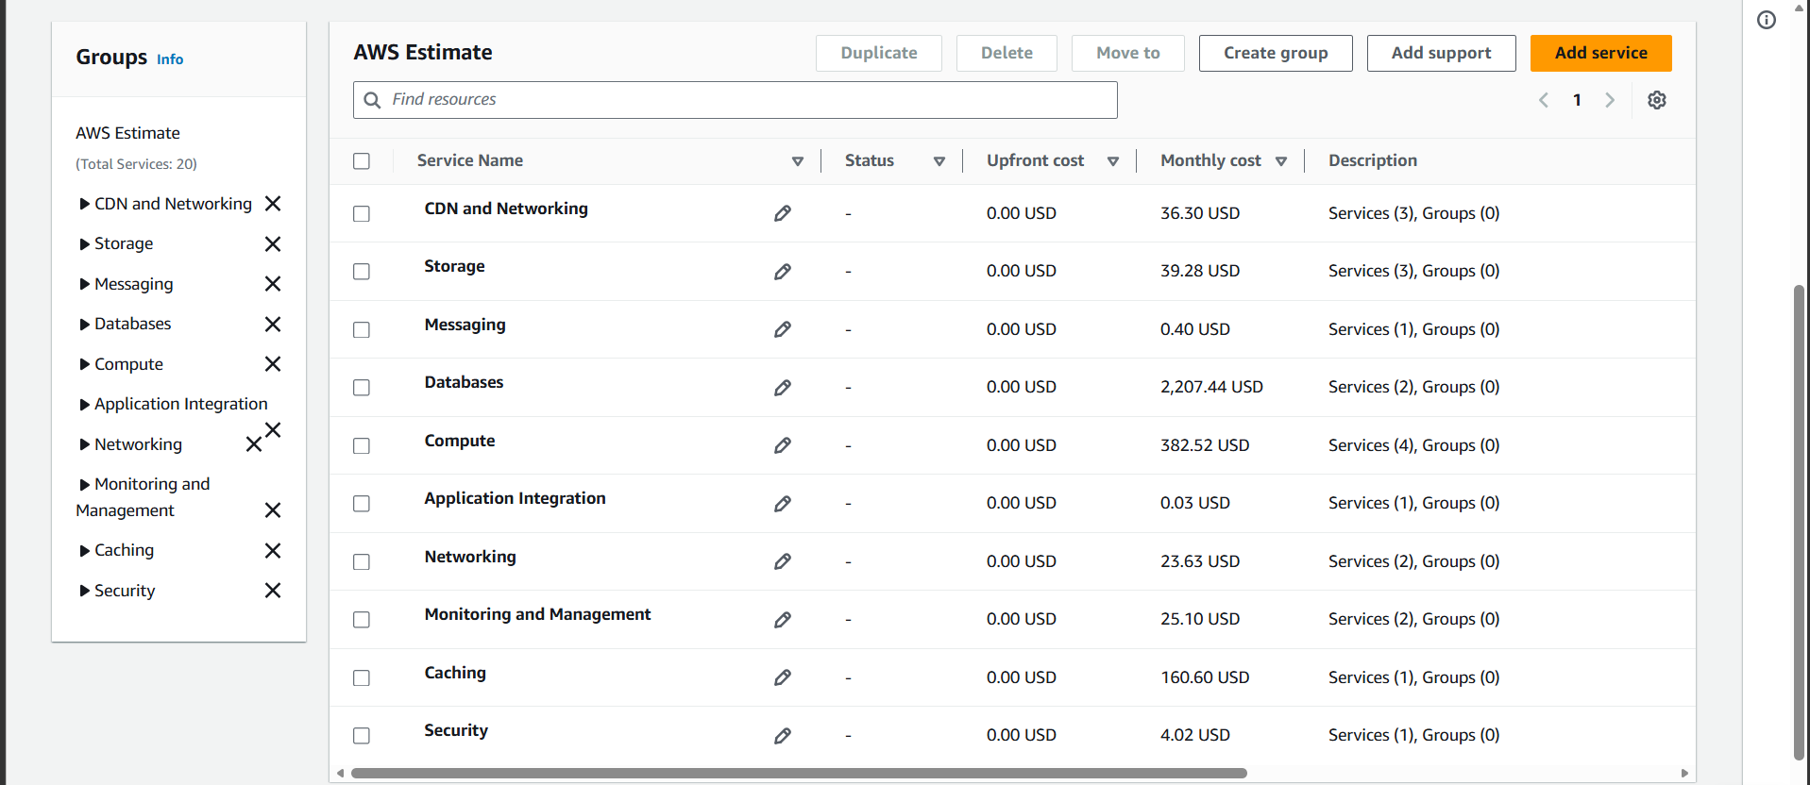
Task: Check the Compute row checkbox
Action: coord(362,446)
